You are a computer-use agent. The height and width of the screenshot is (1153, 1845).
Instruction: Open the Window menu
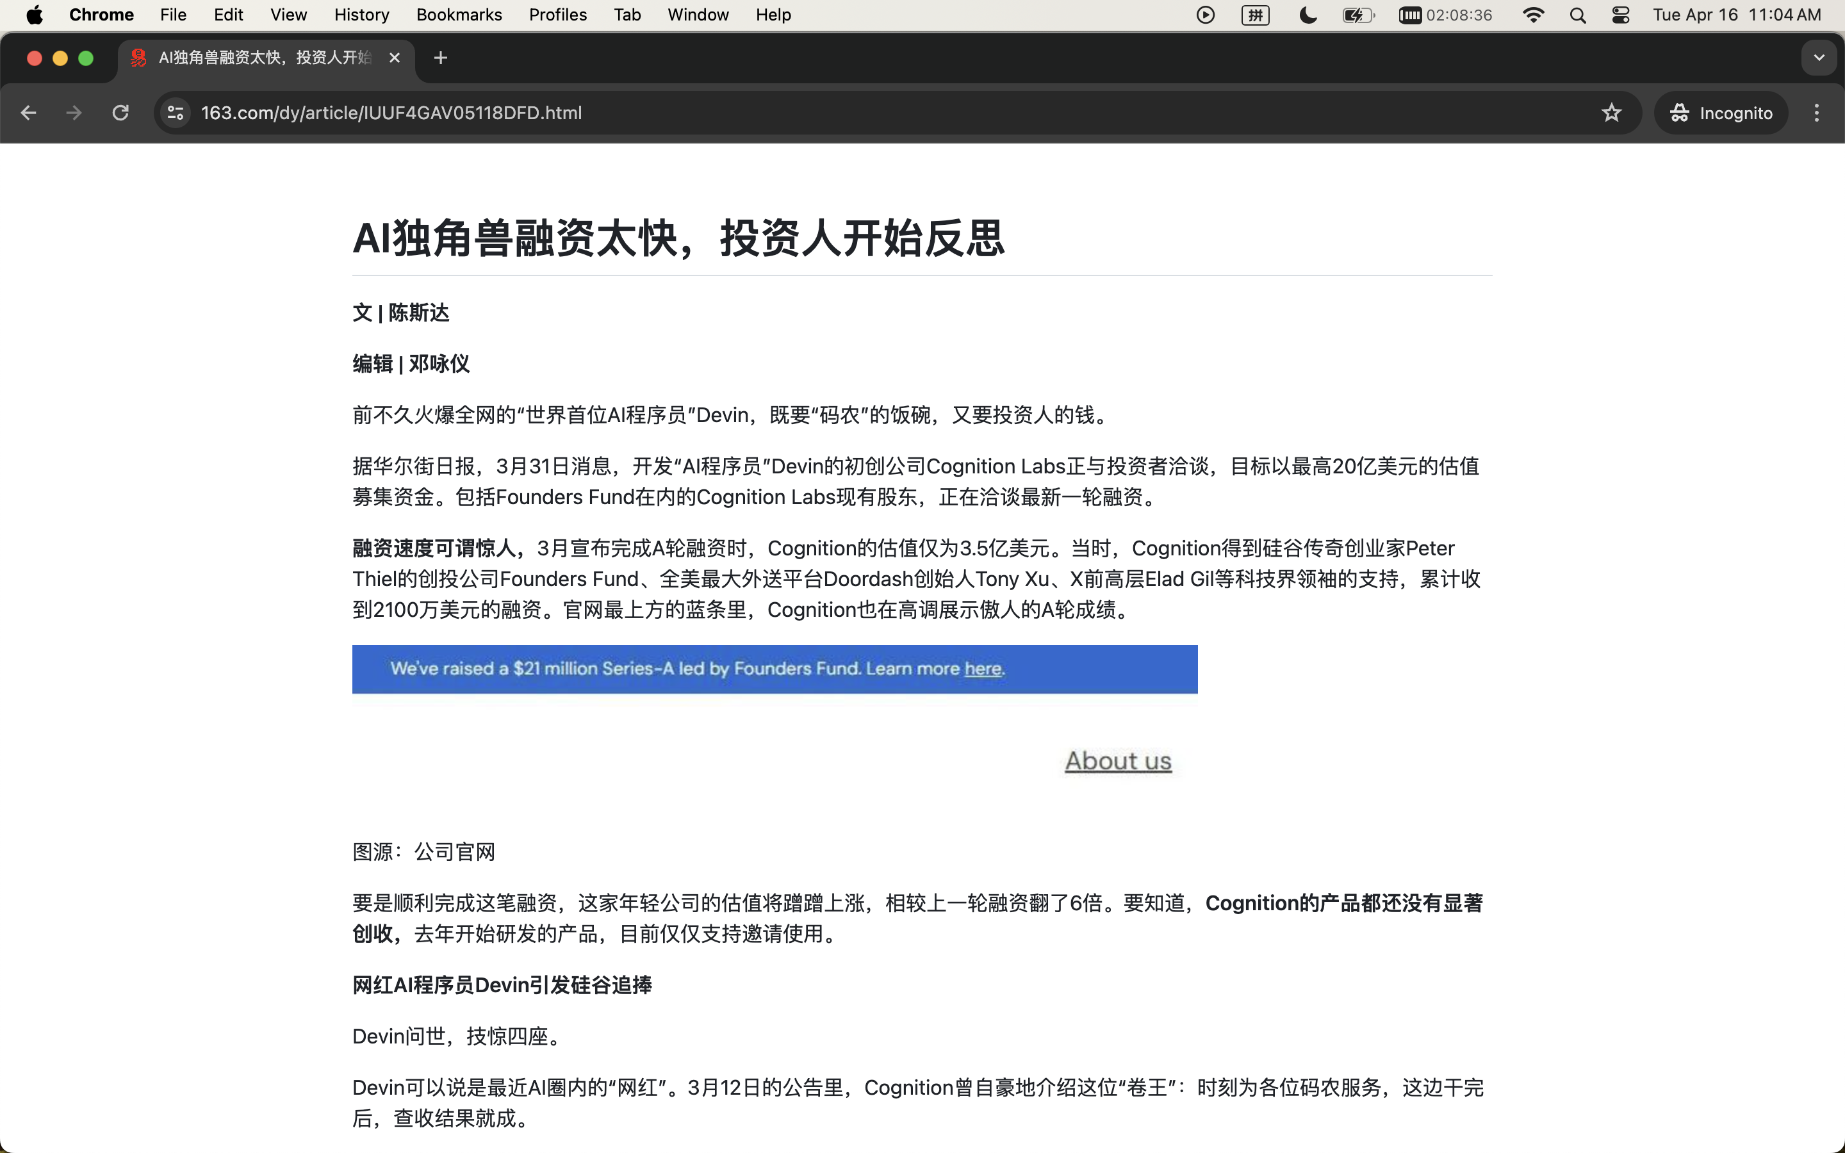698,15
